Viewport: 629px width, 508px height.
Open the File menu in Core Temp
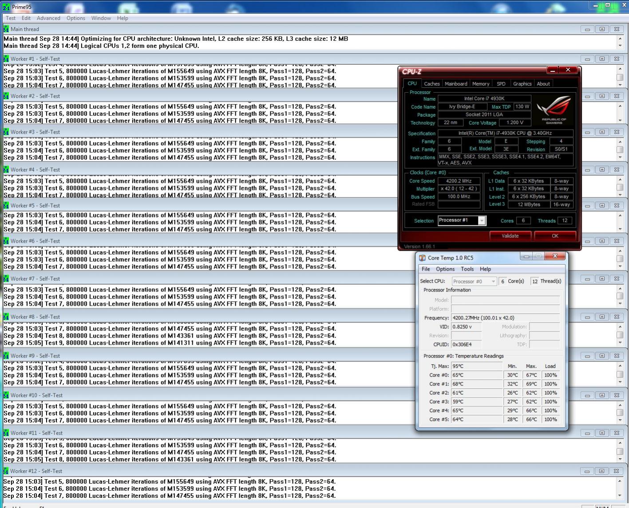pos(426,269)
